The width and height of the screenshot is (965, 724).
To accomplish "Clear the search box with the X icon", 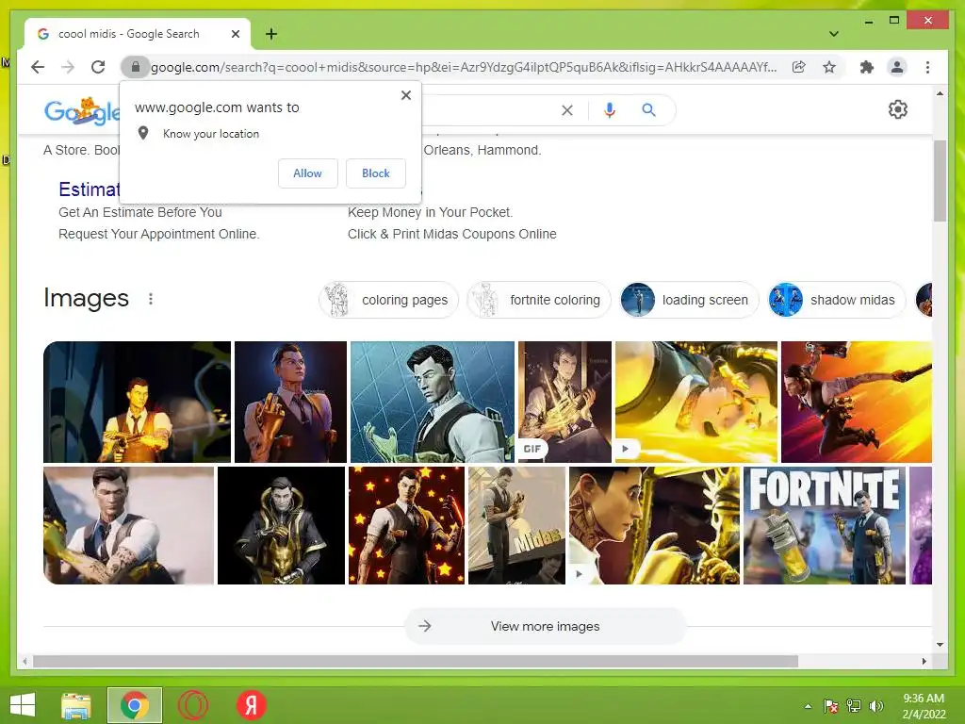I will [x=567, y=110].
